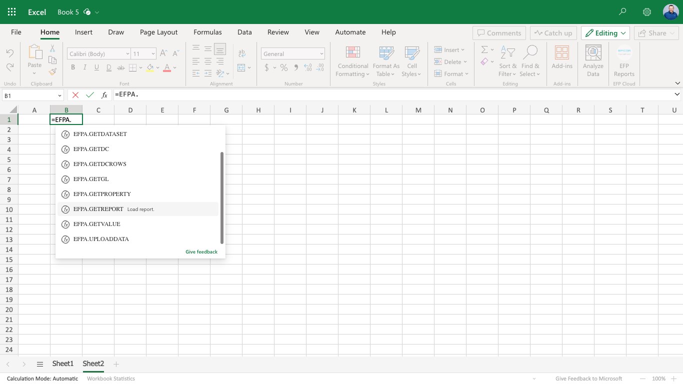This screenshot has width=683, height=384.
Task: Switch to the Data tab
Action: (x=244, y=32)
